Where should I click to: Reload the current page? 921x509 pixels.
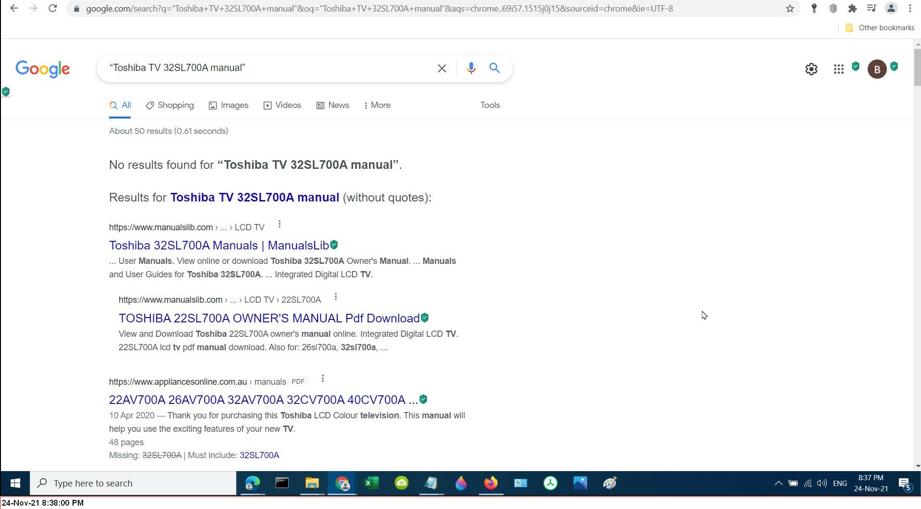53,8
